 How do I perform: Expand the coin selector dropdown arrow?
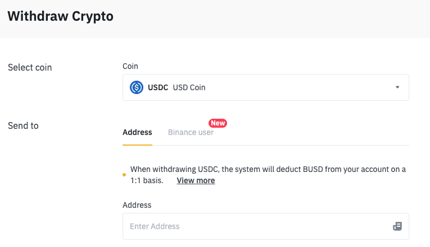[x=397, y=87]
